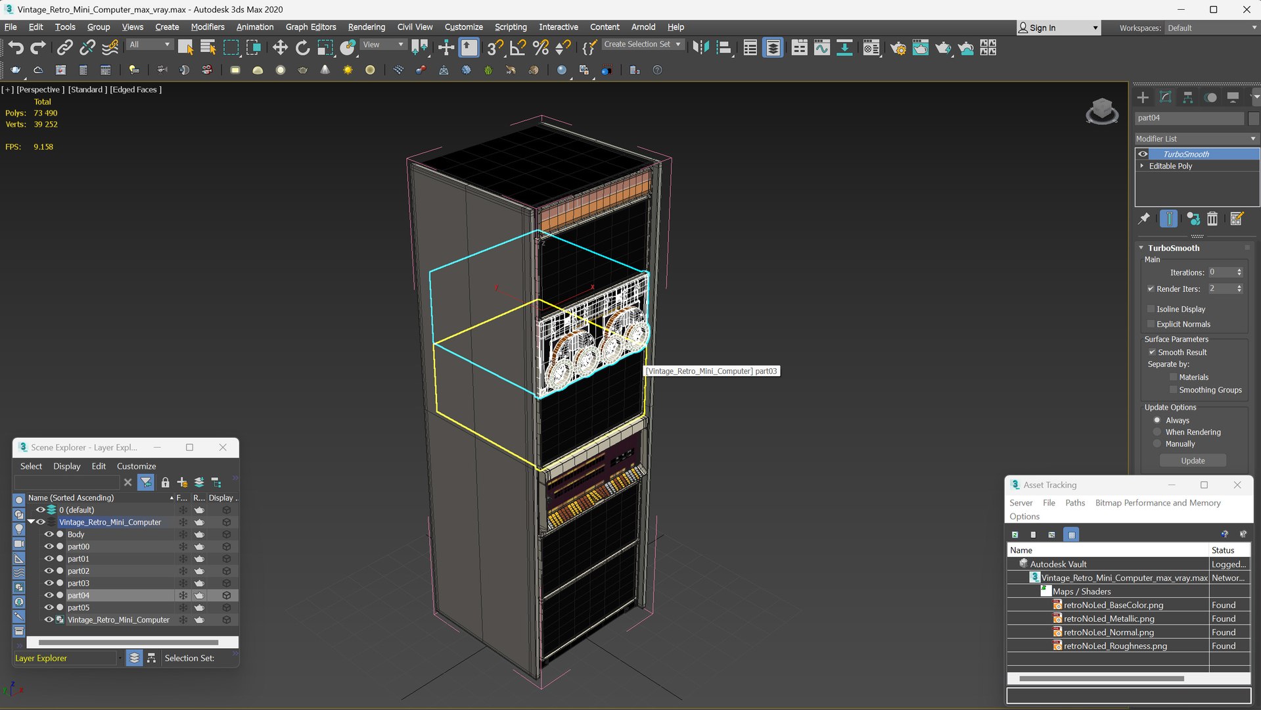Click the Remove Modifier trash icon
Image resolution: width=1261 pixels, height=710 pixels.
[x=1212, y=219]
